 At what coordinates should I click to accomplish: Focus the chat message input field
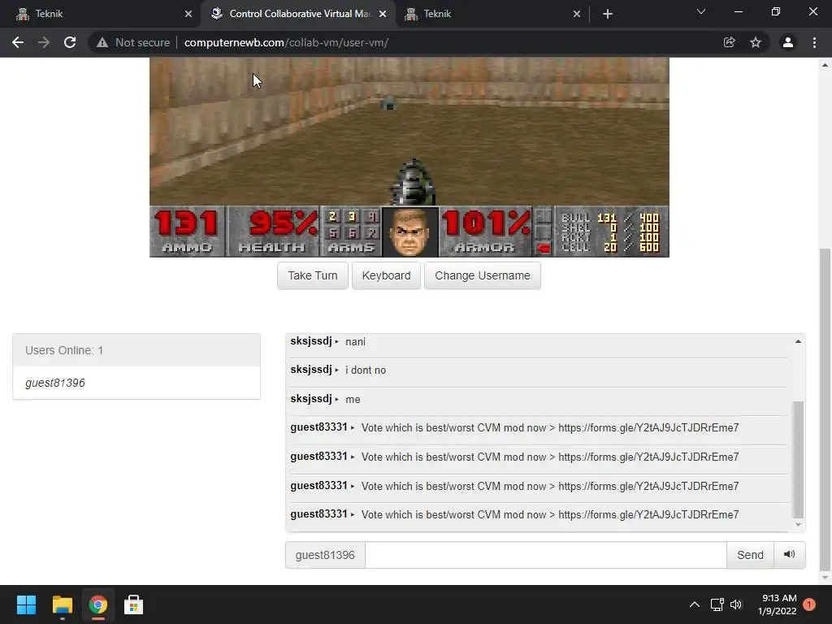pyautogui.click(x=545, y=555)
